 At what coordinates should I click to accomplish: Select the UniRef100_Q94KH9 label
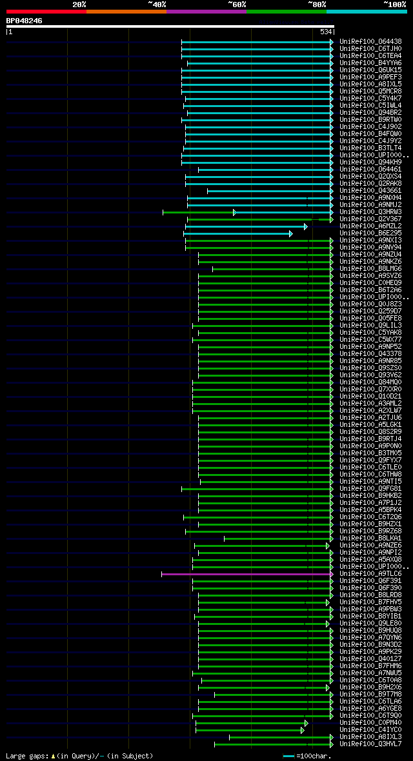pyautogui.click(x=370, y=163)
